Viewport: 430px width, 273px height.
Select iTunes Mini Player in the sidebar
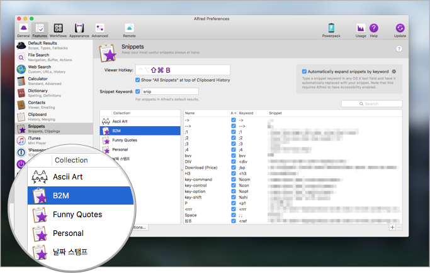click(x=54, y=141)
